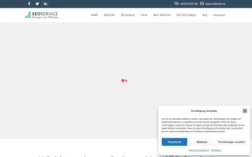Click the SEO Service logo
Screen dimensions: 252x157
42,15
